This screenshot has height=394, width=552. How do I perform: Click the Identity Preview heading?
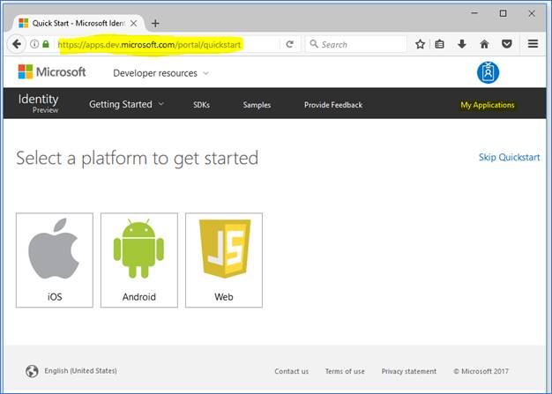[39, 103]
